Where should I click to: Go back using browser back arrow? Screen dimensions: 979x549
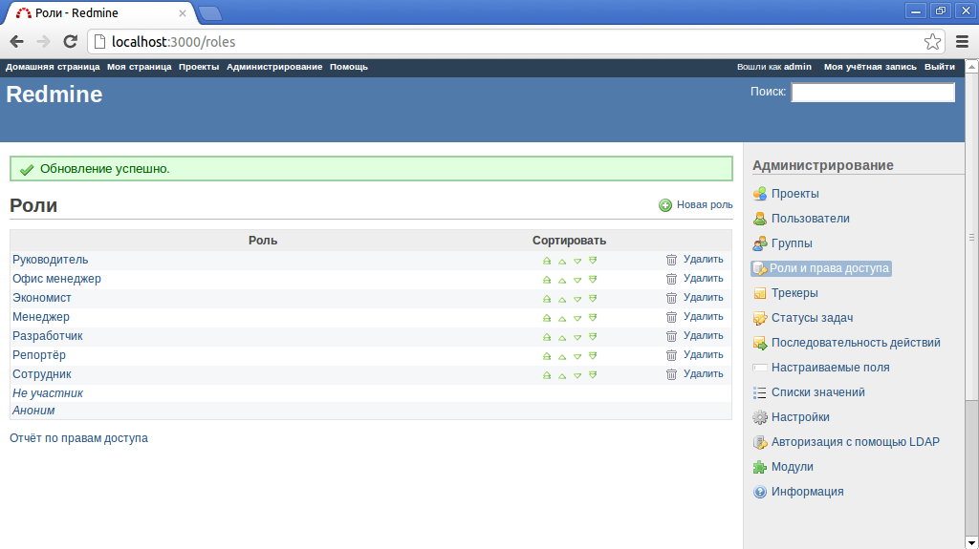[x=17, y=42]
